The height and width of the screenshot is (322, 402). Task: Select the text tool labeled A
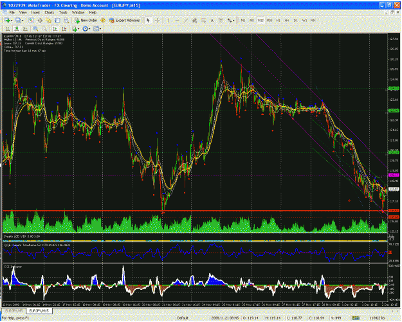[212, 21]
